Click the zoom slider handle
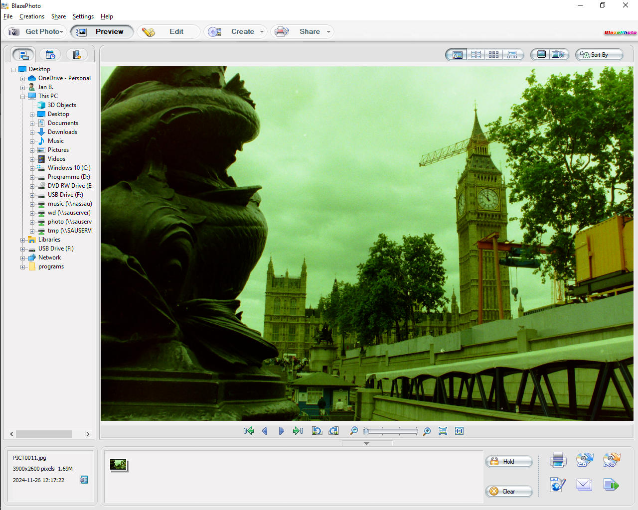The height and width of the screenshot is (510, 638). point(366,431)
